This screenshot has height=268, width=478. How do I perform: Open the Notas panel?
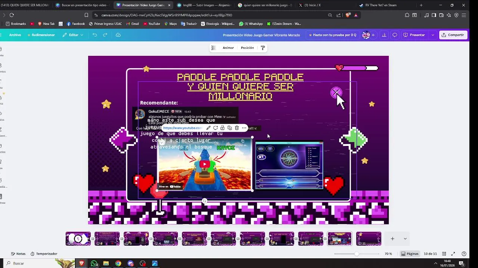[18, 254]
